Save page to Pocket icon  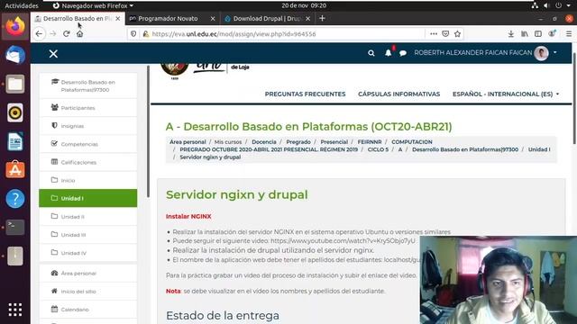pos(445,34)
